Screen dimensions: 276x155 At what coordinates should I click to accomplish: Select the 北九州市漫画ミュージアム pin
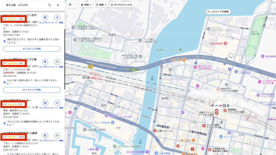coord(258,95)
